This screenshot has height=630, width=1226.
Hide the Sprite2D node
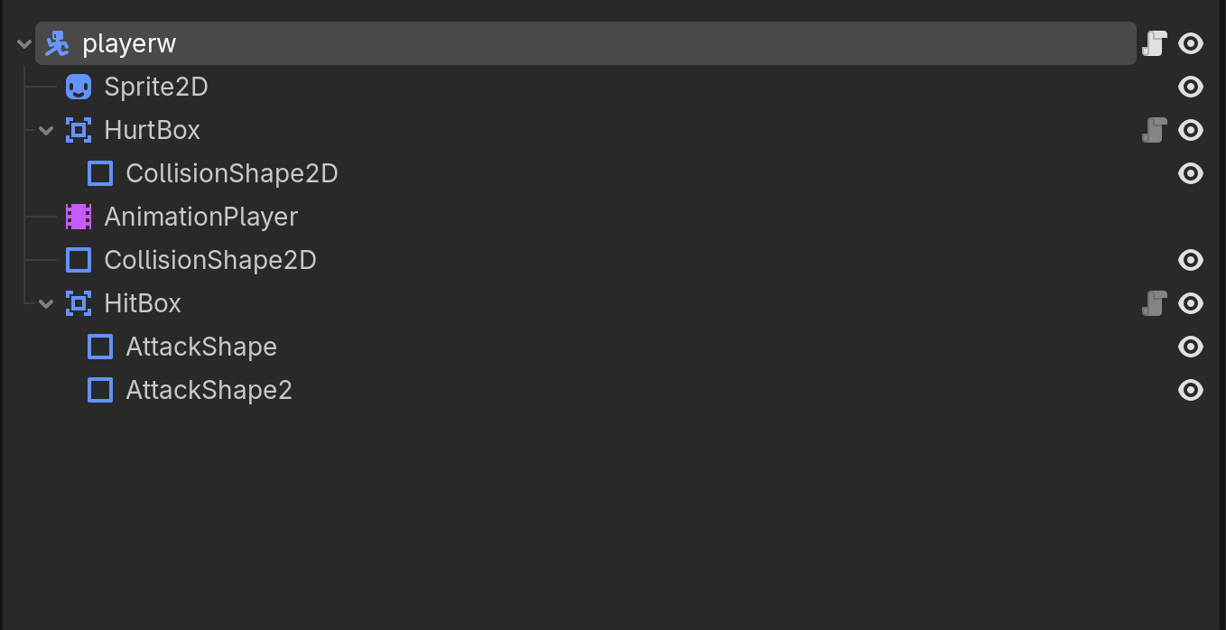[x=1191, y=87]
